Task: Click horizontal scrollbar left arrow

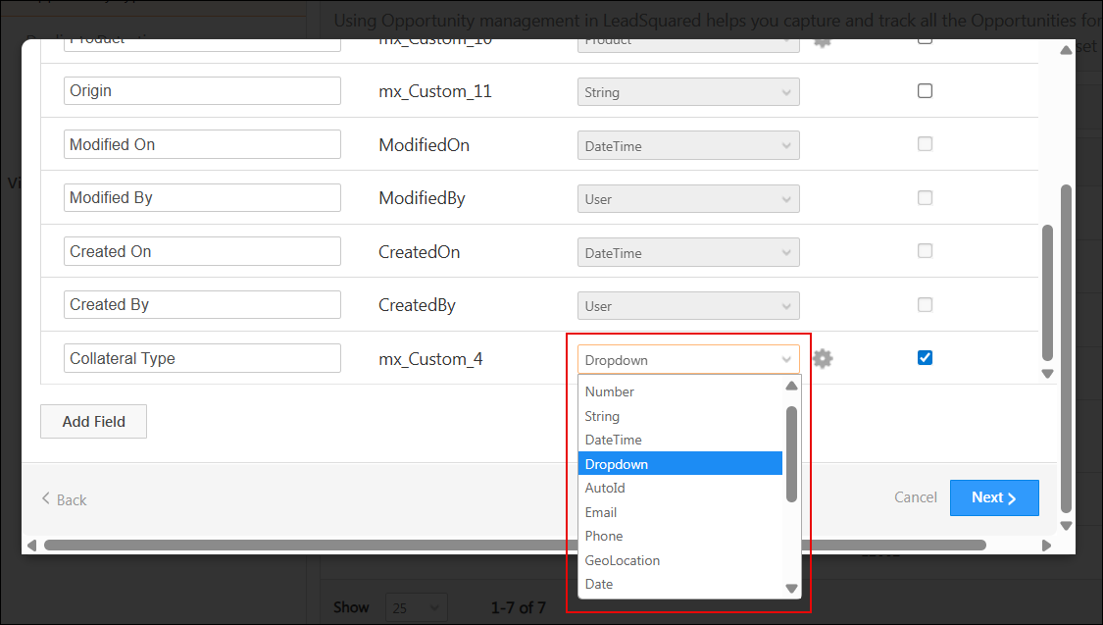Action: 31,546
